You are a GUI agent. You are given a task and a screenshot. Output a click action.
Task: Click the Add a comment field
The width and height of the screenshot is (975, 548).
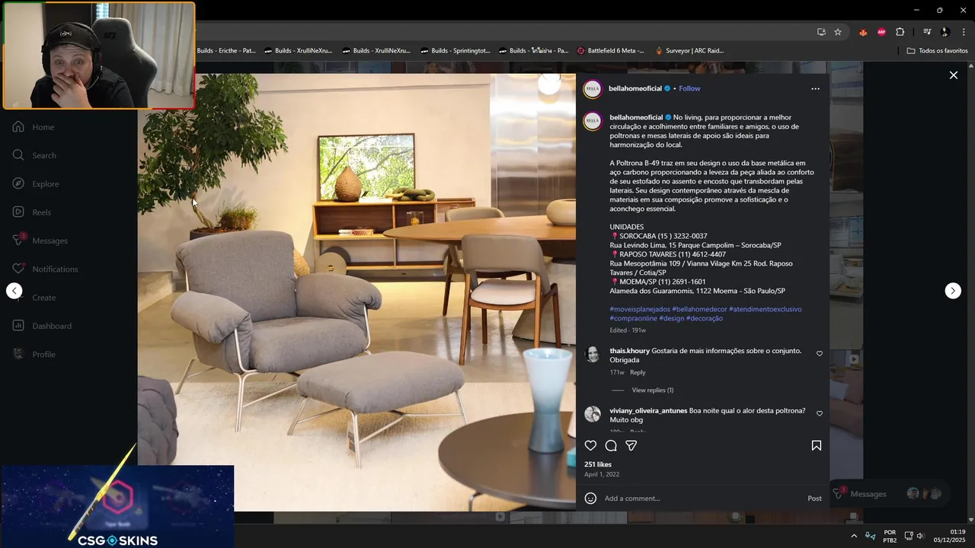click(x=701, y=499)
